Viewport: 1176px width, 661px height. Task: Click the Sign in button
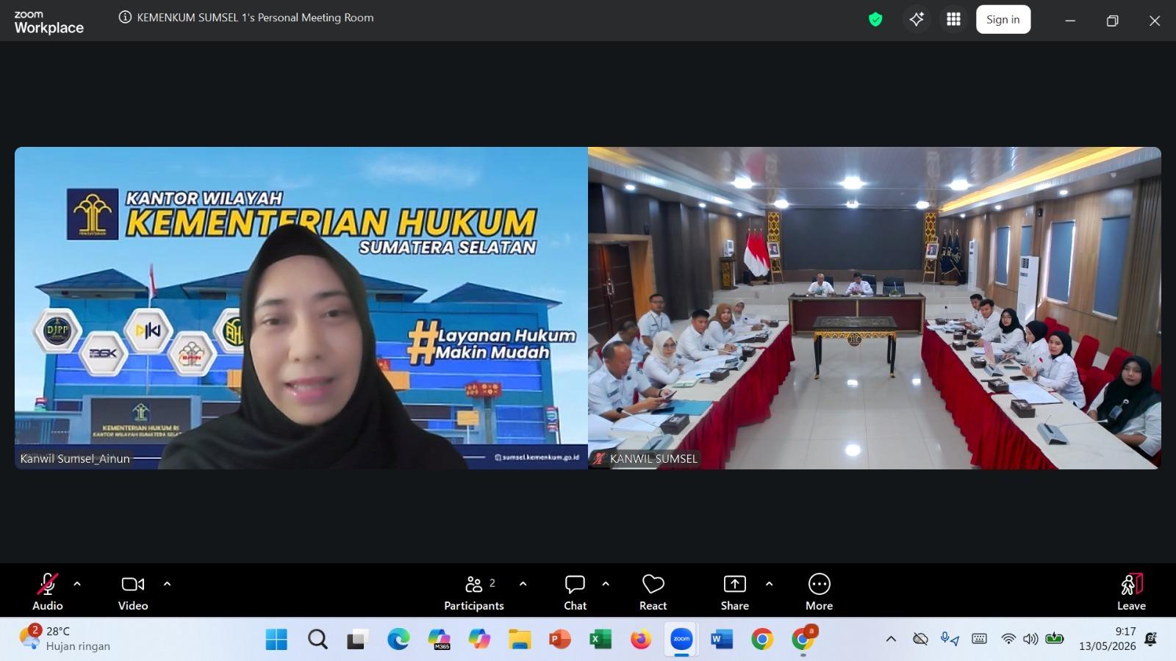[1003, 20]
